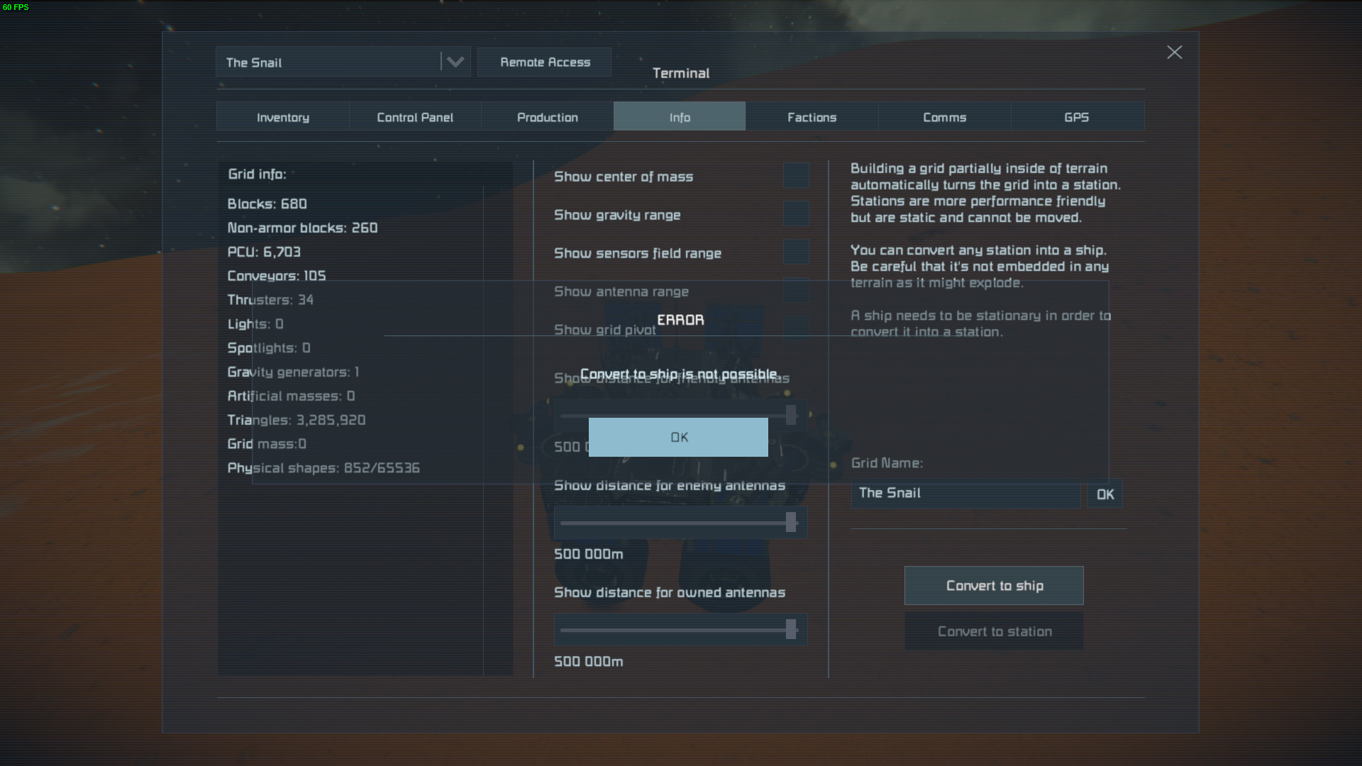This screenshot has width=1362, height=766.
Task: Click the Convert to station button
Action: [x=994, y=631]
